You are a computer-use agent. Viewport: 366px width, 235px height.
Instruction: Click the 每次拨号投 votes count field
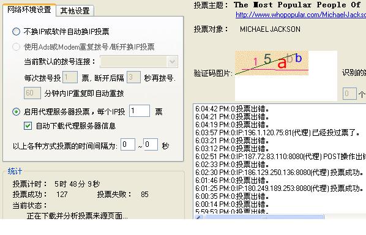[70, 77]
